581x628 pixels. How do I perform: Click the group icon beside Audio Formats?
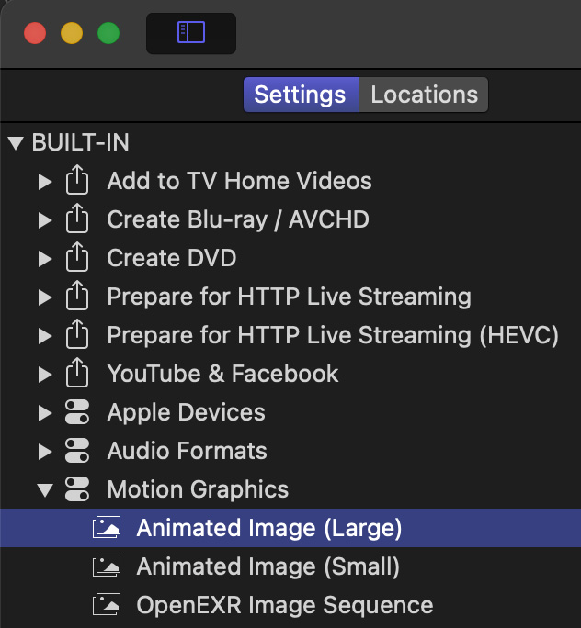pyautogui.click(x=77, y=452)
